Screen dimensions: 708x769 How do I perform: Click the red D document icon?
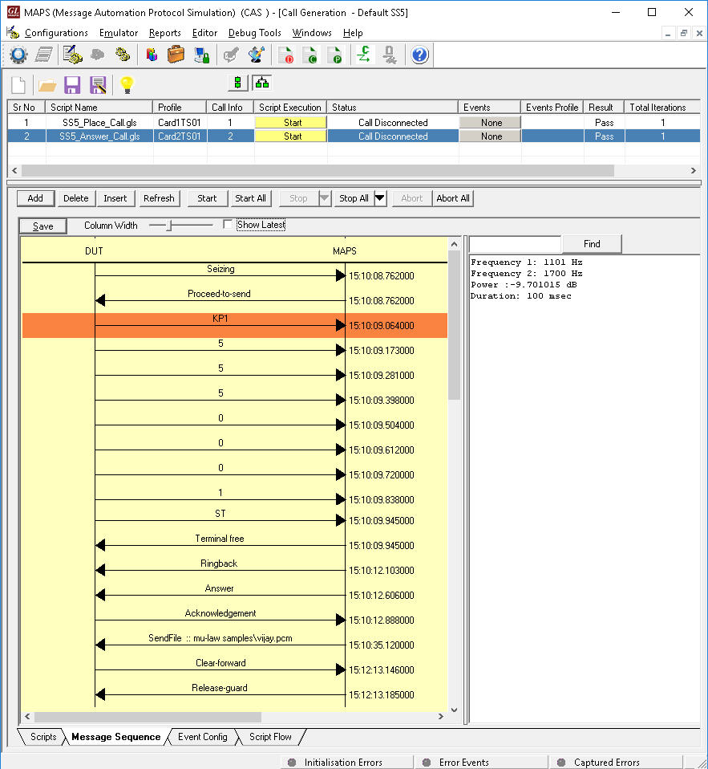coord(285,55)
